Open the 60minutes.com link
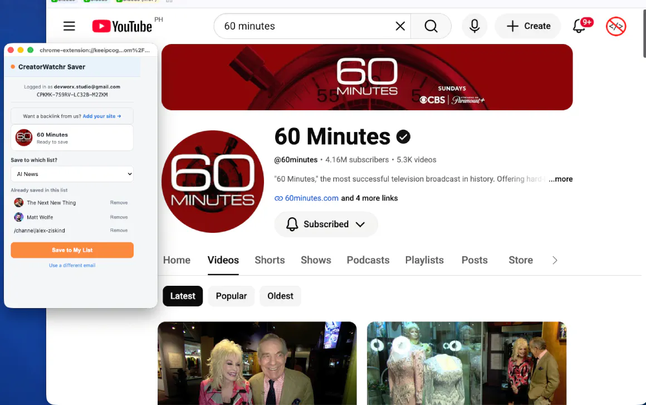The image size is (646, 405). (x=311, y=198)
